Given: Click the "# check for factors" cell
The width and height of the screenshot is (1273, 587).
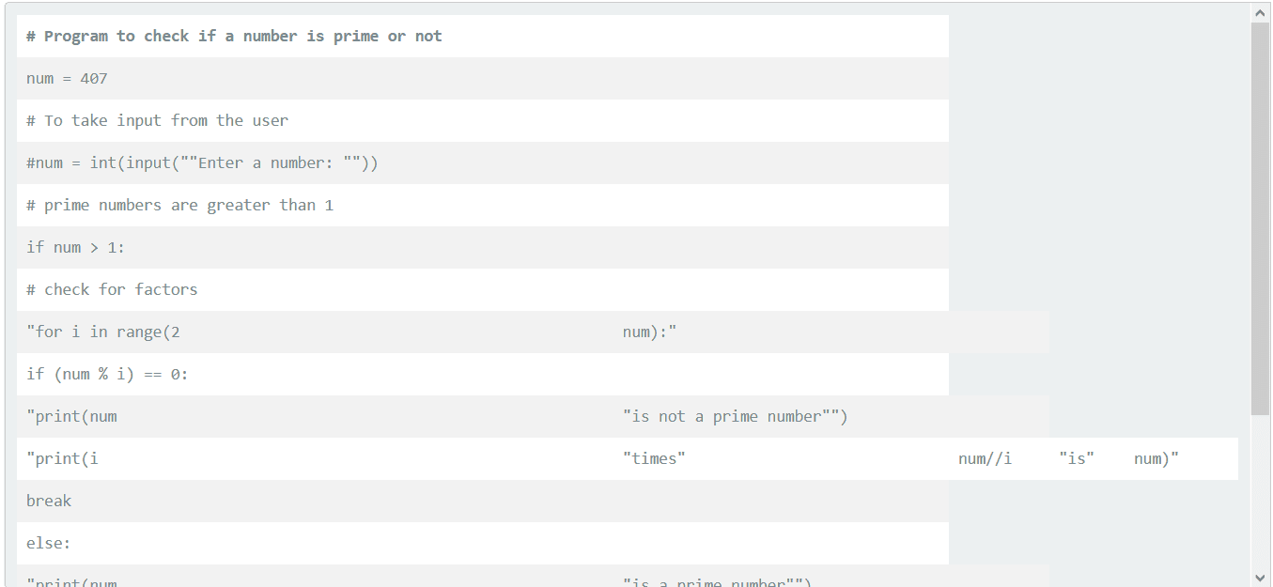Looking at the screenshot, I should 112,290.
